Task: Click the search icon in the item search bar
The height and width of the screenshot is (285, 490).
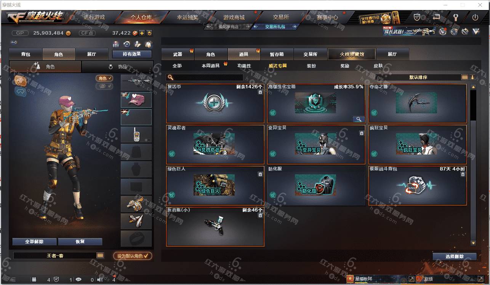Action: click(x=170, y=77)
